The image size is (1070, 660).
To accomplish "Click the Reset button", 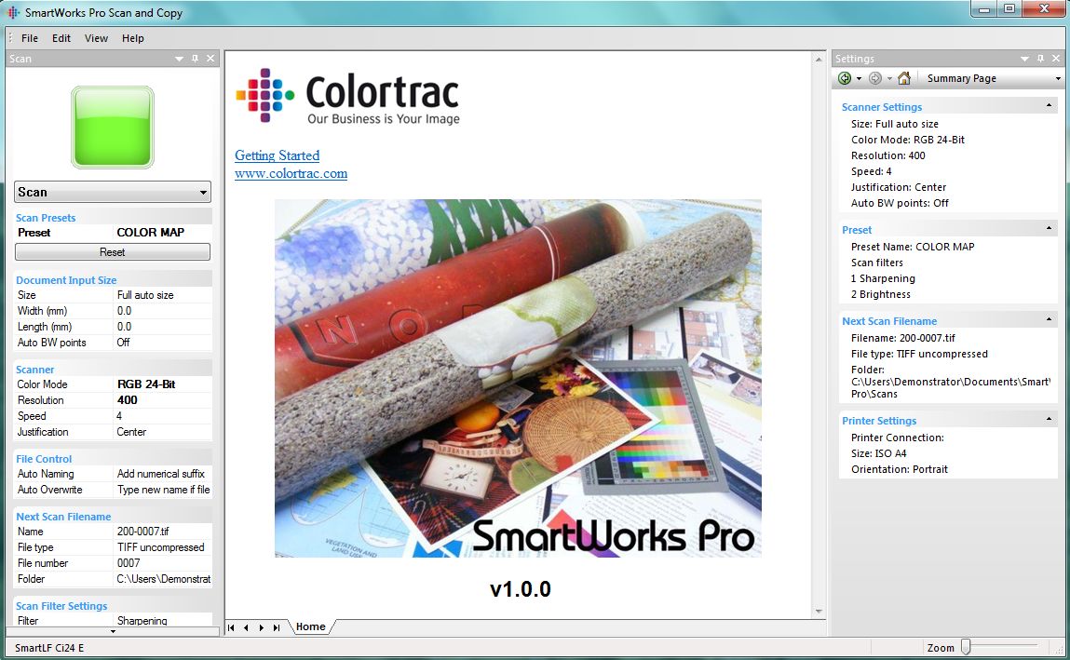I will (x=113, y=251).
